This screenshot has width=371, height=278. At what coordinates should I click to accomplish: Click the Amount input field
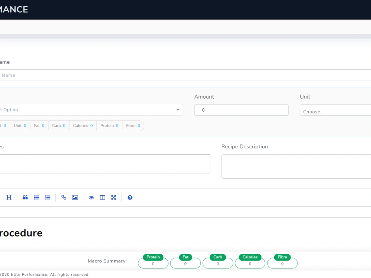(x=242, y=110)
